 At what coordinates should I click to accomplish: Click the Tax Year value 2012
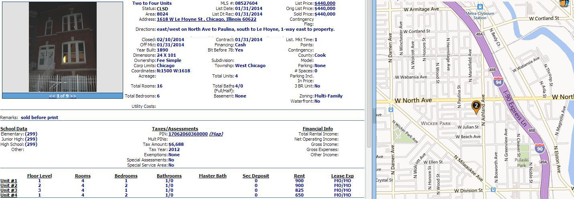pyautogui.click(x=174, y=149)
